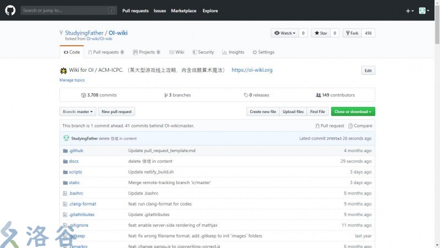Select the Code tab
The width and height of the screenshot is (440, 248).
[x=71, y=52]
